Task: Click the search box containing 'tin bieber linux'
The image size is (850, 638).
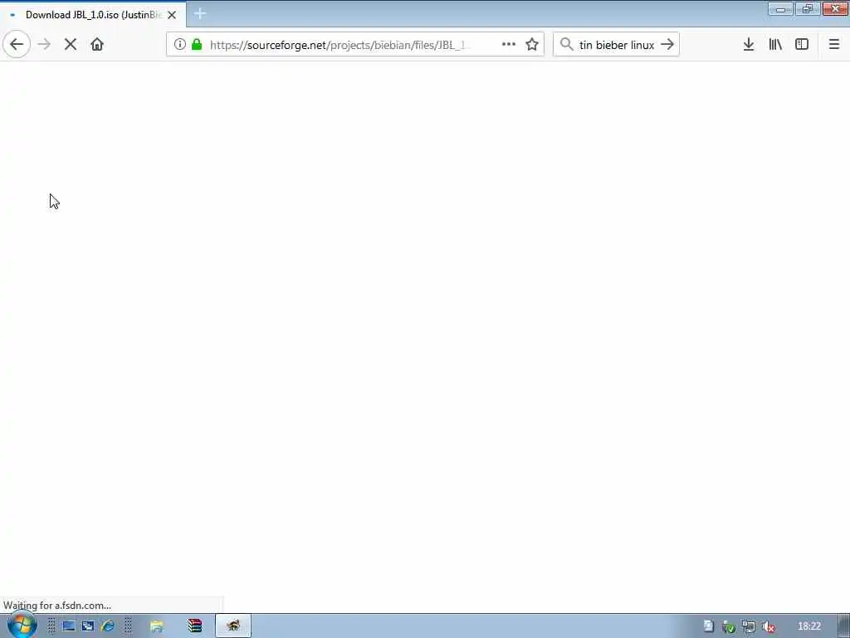Action: point(617,45)
